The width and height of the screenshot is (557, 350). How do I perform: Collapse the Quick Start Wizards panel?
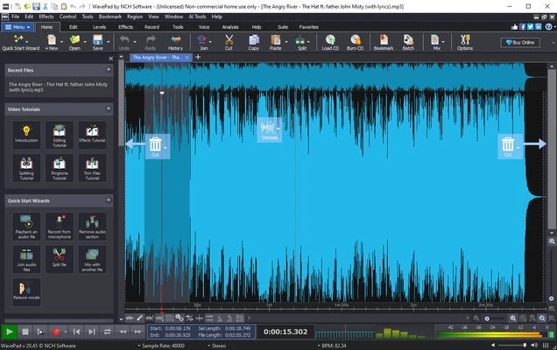pos(109,200)
